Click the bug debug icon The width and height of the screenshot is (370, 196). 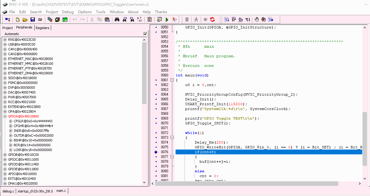tap(206, 19)
